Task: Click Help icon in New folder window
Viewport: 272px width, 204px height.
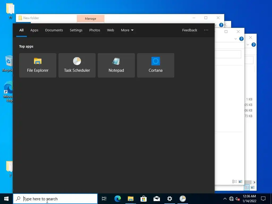Action: coord(221,25)
